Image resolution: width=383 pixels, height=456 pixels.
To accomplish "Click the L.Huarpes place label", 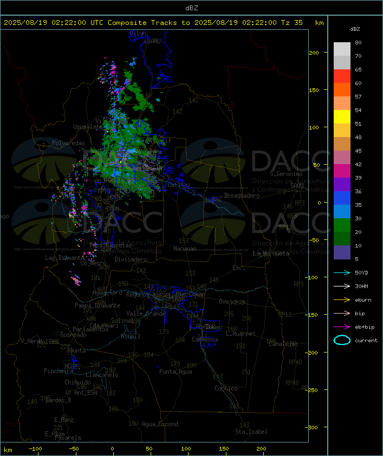I will click(x=241, y=334).
